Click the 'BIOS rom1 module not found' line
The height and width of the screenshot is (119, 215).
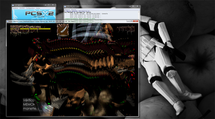pos(85,15)
